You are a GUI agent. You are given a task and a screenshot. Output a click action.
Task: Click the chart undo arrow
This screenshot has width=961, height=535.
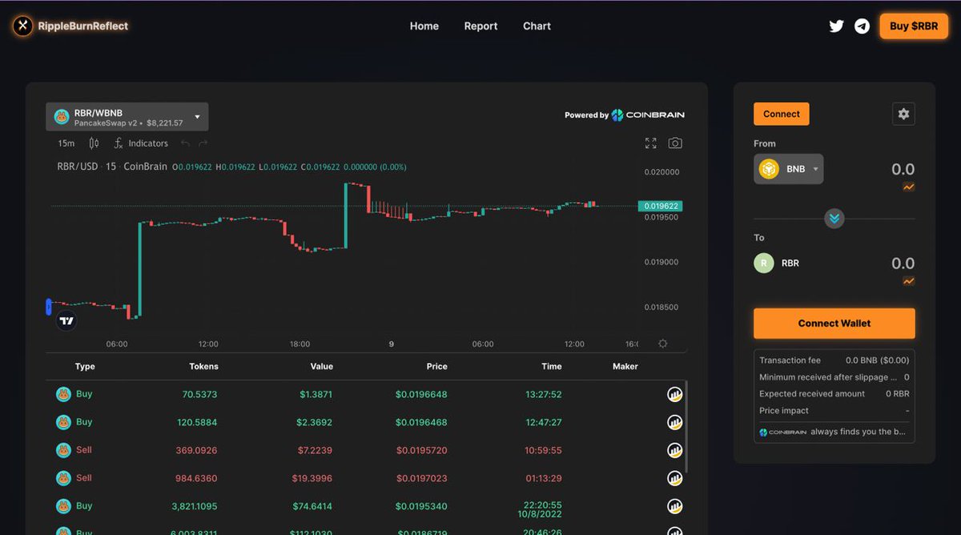185,143
